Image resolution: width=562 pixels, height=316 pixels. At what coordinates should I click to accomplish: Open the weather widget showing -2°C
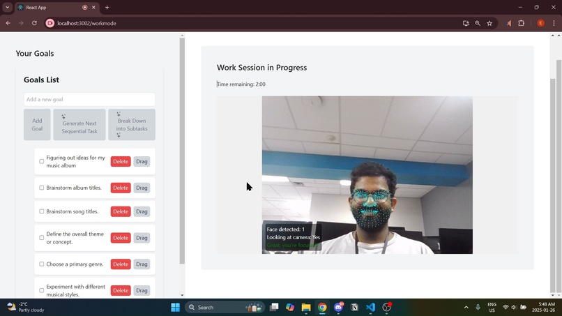coord(25,307)
